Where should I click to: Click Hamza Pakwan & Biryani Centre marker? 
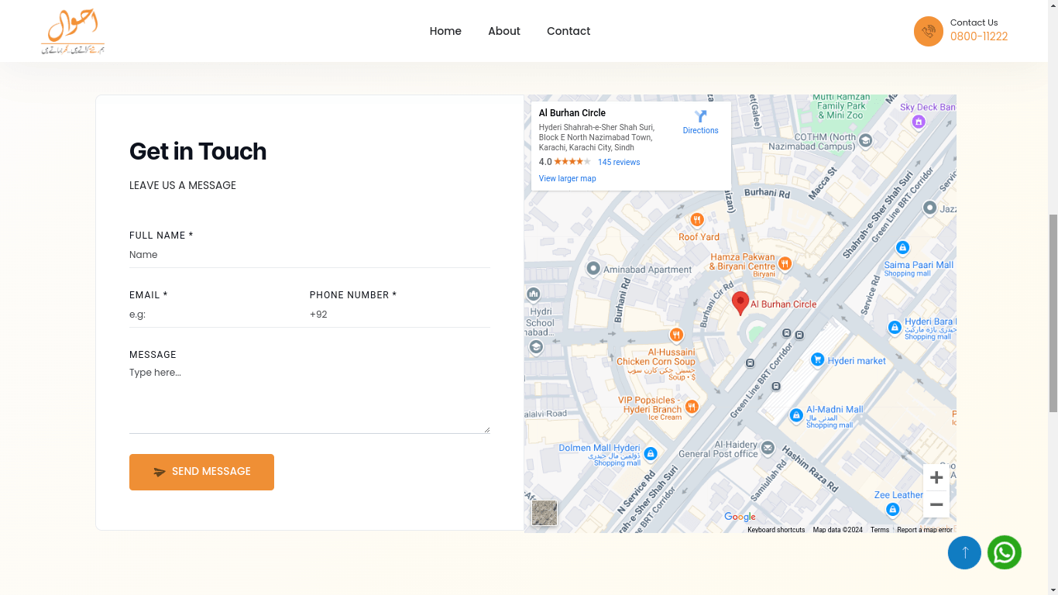pos(785,263)
